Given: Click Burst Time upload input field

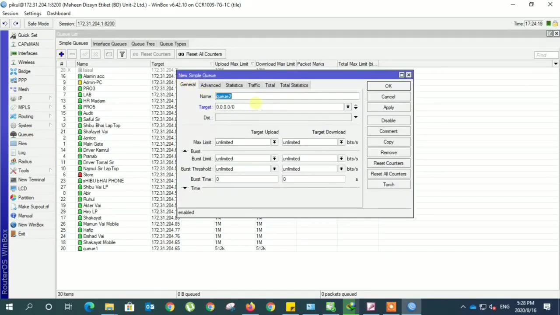Looking at the screenshot, I should click(x=246, y=179).
